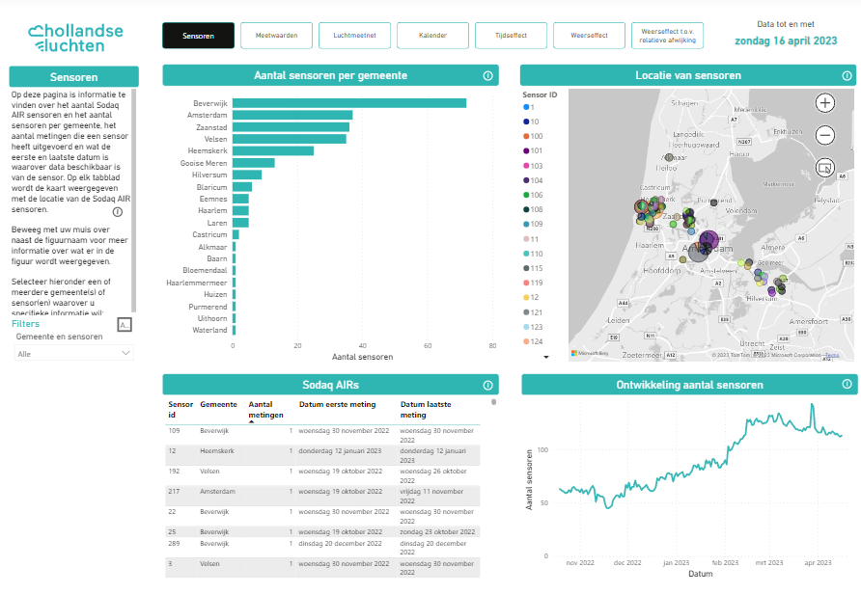Image resolution: width=861 pixels, height=594 pixels.
Task: Select Sensor ID 106 legend entry
Action: (x=533, y=195)
